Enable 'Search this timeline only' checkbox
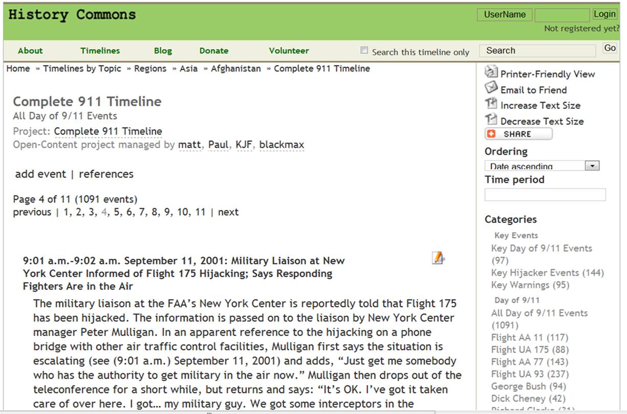The height and width of the screenshot is (414, 627). coord(364,50)
